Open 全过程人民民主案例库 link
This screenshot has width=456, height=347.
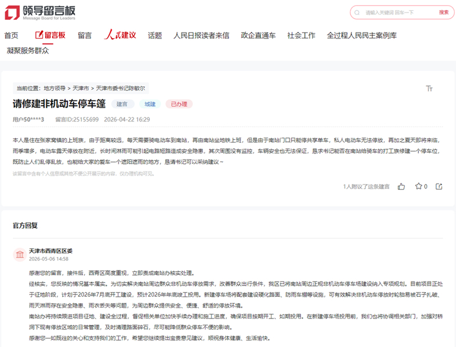[361, 35]
